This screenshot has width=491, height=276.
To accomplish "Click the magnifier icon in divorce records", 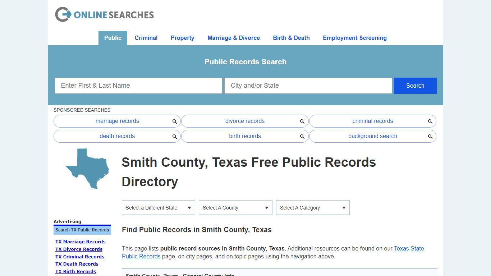I will pos(302,121).
